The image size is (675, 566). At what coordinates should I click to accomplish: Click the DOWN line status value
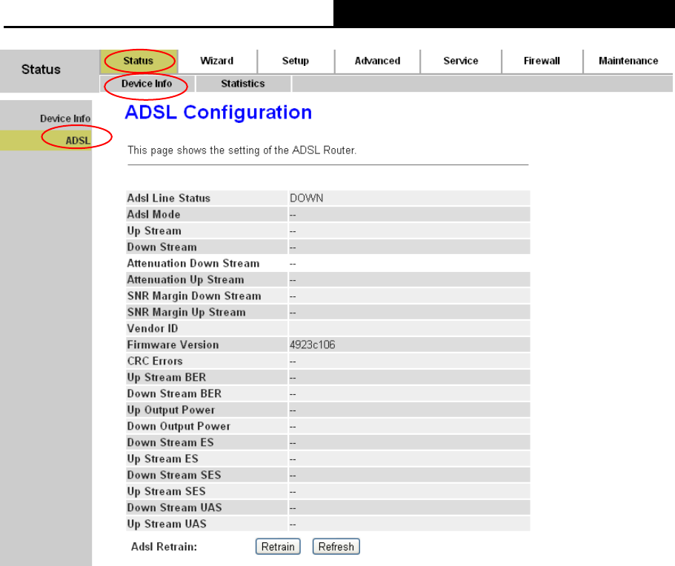coord(307,198)
